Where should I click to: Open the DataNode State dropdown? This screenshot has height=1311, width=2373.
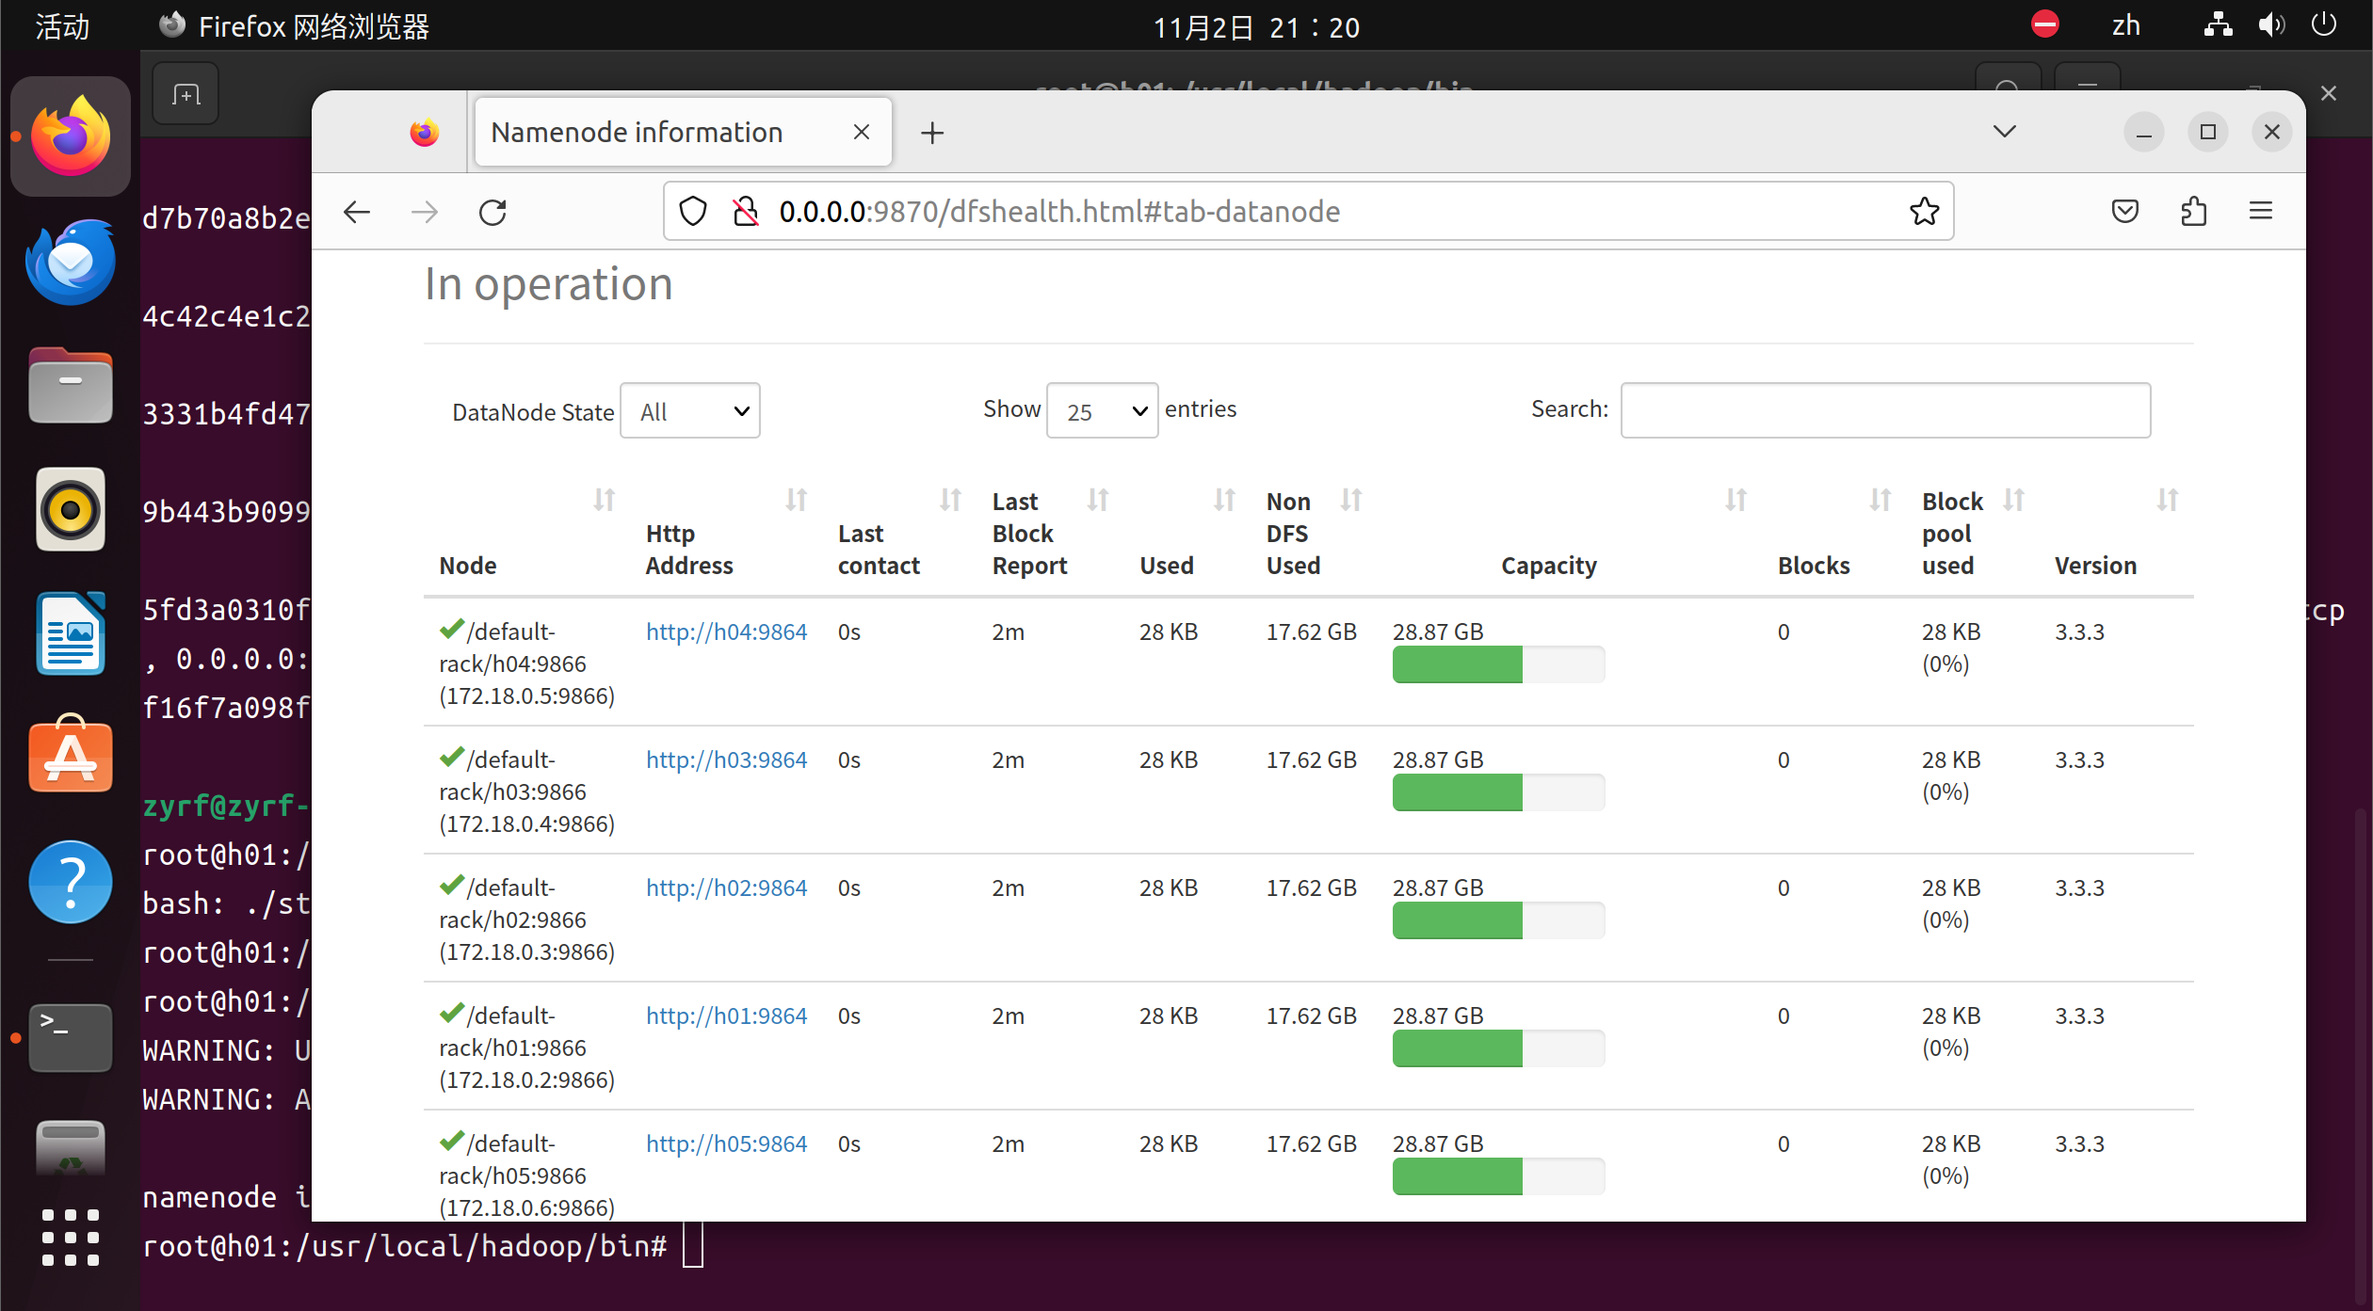[x=690, y=411]
